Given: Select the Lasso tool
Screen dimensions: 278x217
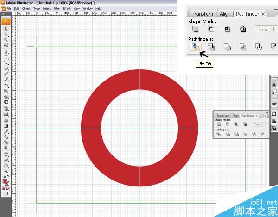Looking at the screenshot, I should 6,45.
